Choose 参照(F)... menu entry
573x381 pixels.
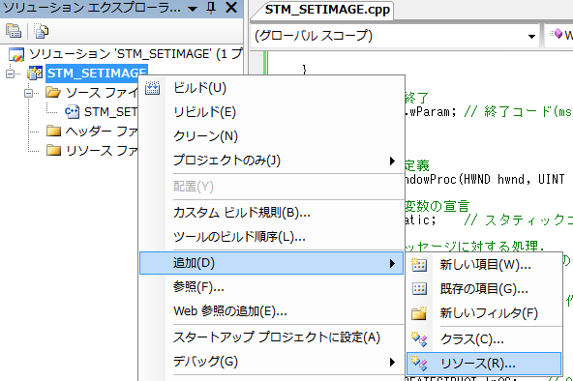(271, 287)
